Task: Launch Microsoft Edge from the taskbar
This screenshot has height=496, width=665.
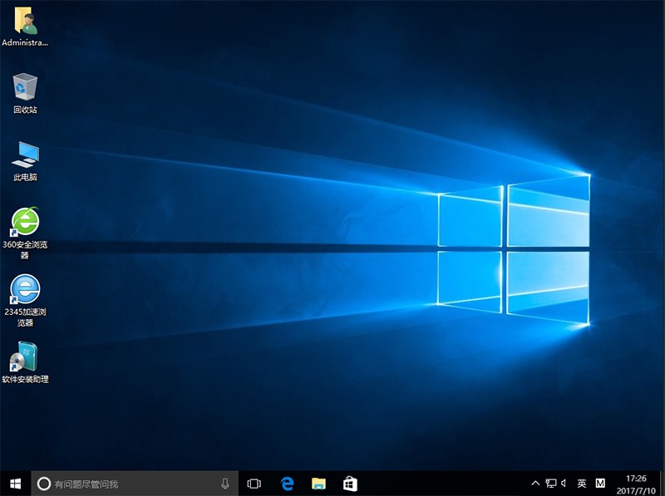Action: pos(287,484)
